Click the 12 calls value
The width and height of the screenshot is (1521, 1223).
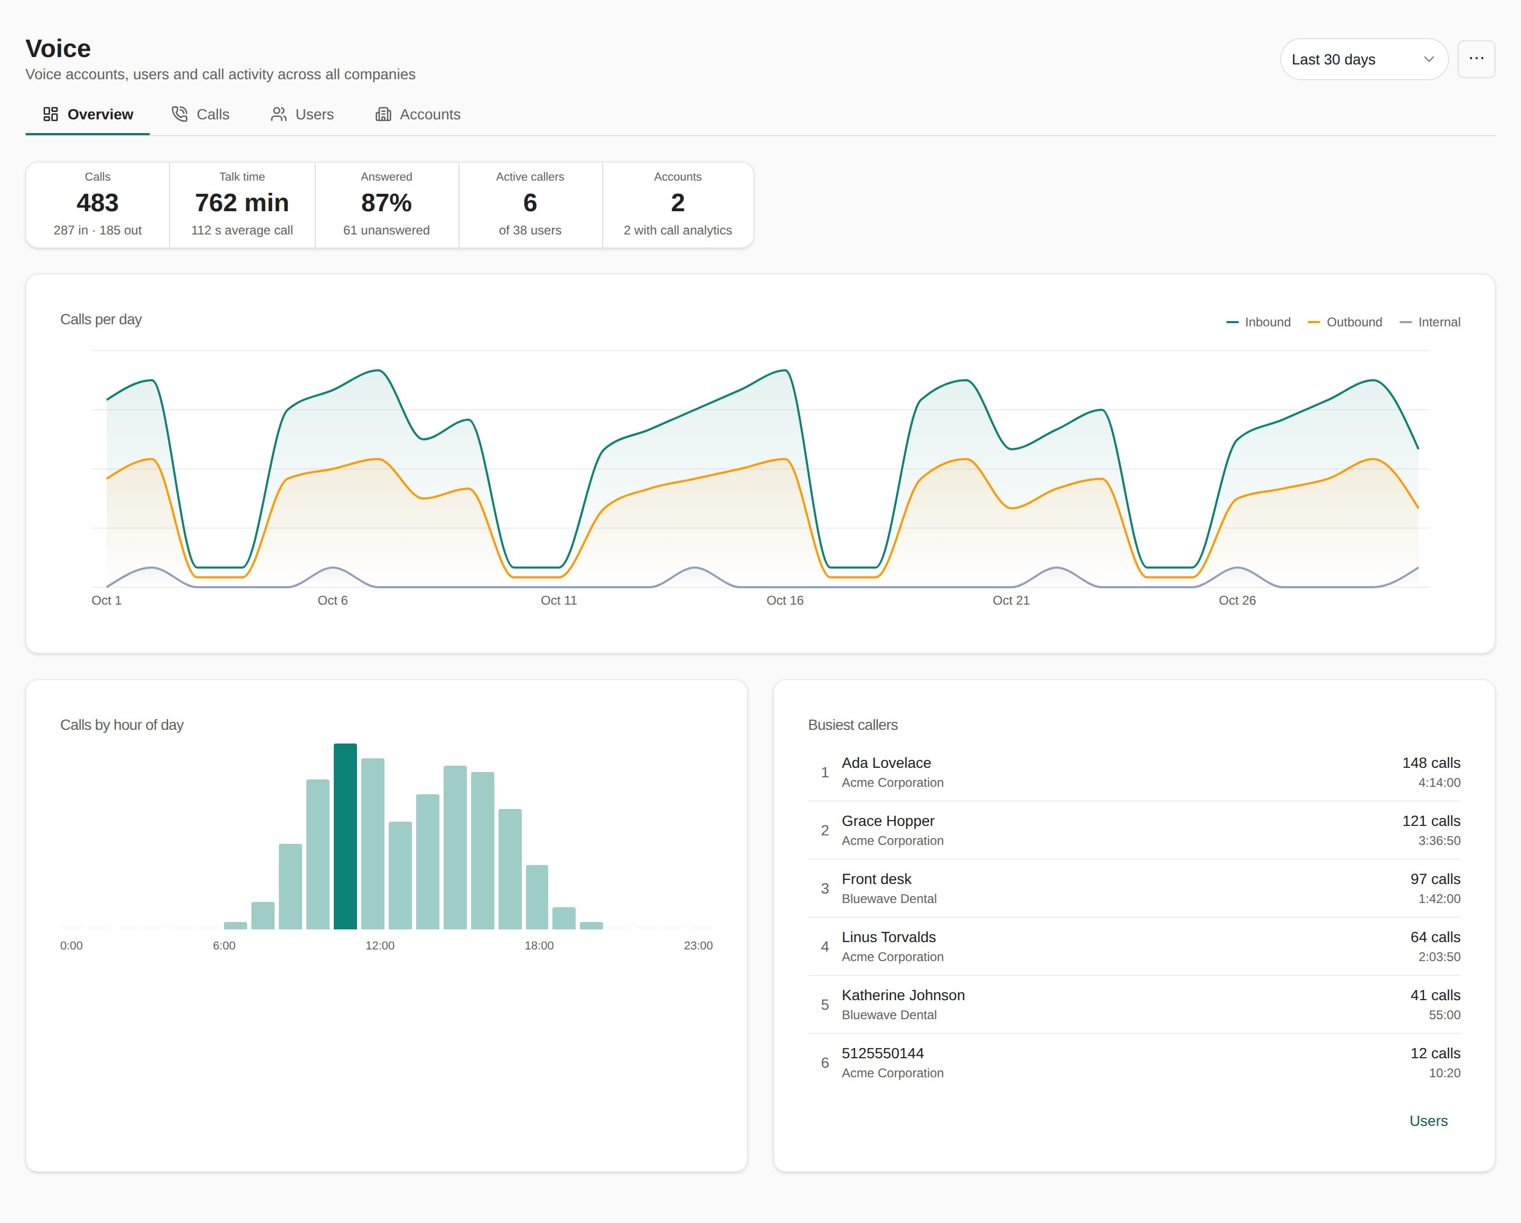tap(1435, 1053)
